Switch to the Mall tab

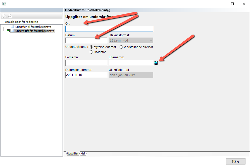point(83,153)
